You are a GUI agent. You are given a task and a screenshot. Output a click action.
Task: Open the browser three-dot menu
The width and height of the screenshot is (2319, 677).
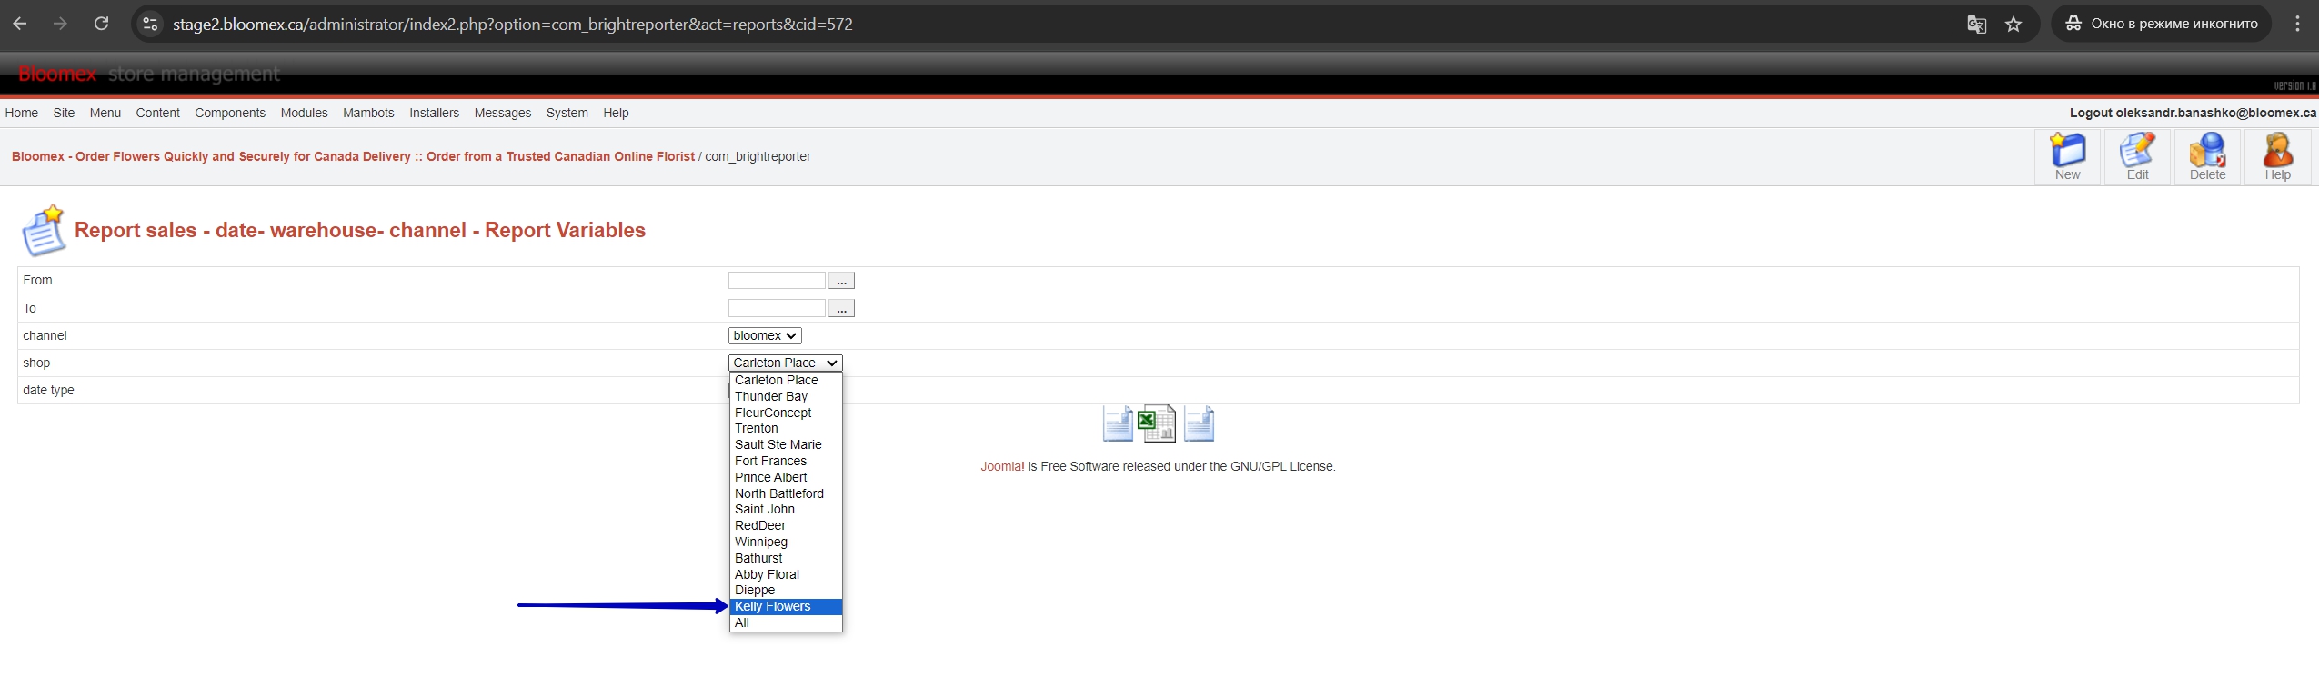(x=2297, y=24)
